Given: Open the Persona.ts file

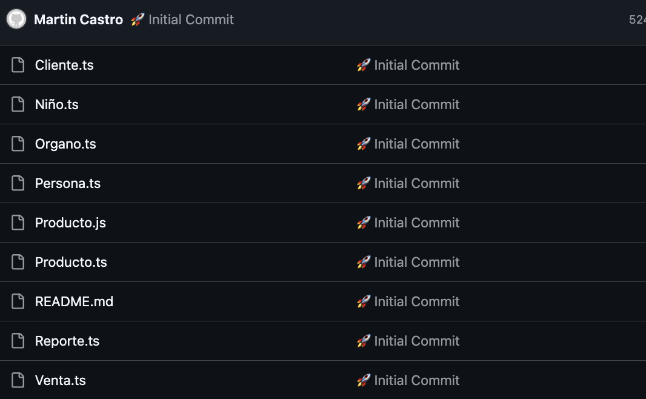Looking at the screenshot, I should [x=68, y=183].
